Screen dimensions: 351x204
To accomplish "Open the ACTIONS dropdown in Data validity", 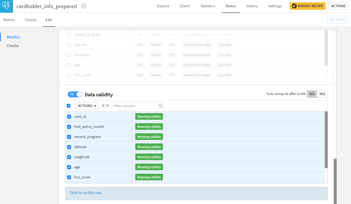I will coord(87,106).
